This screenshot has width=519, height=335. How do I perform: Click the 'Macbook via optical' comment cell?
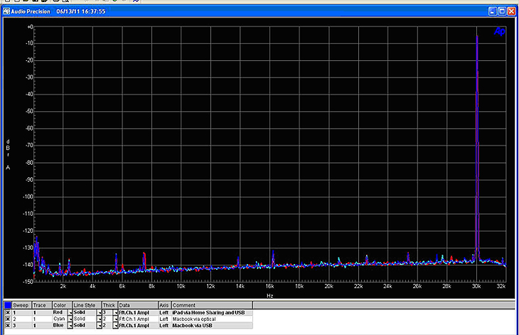point(193,319)
